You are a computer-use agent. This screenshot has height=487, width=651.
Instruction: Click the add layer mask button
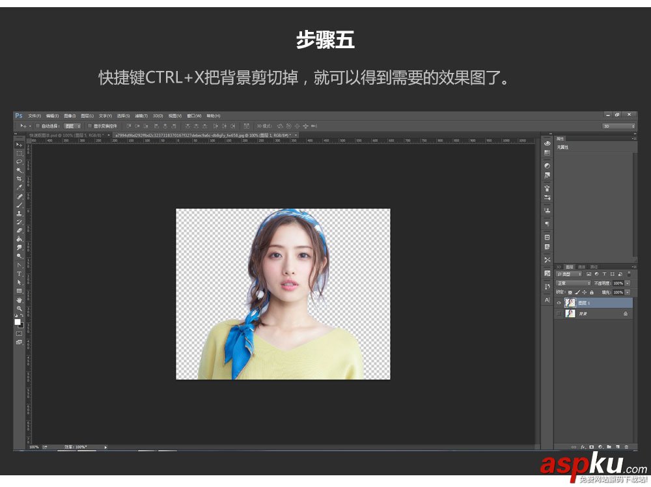pos(592,447)
